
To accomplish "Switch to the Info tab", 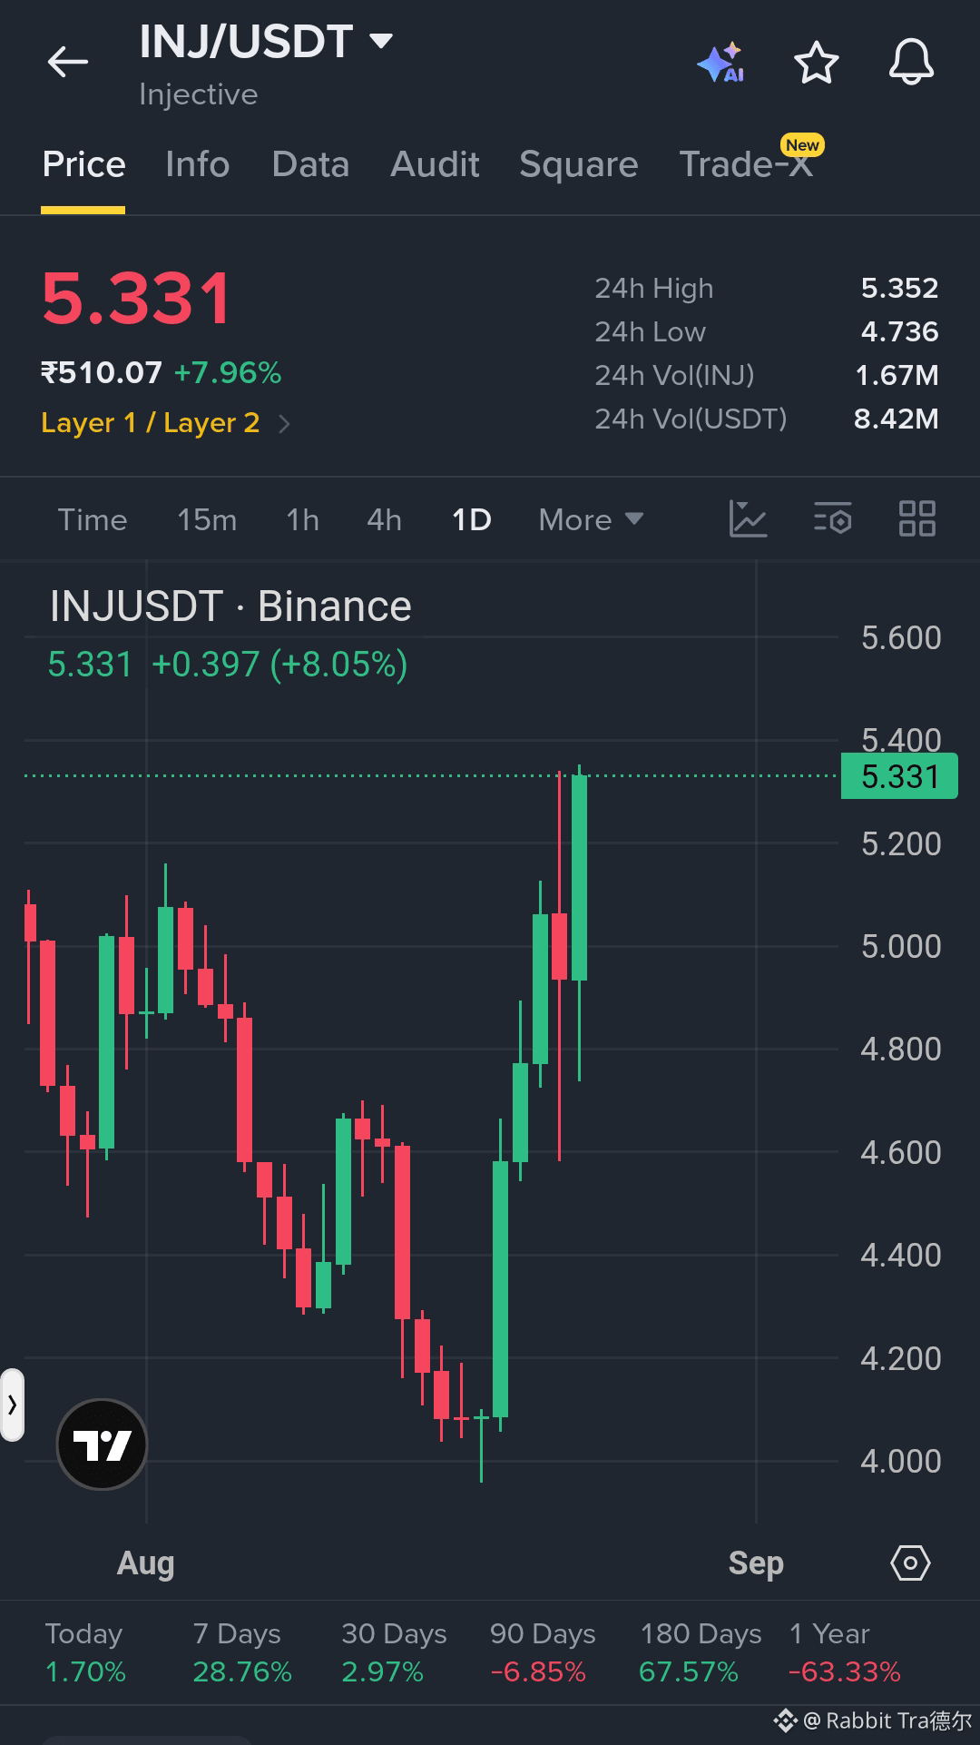I will coord(198,164).
